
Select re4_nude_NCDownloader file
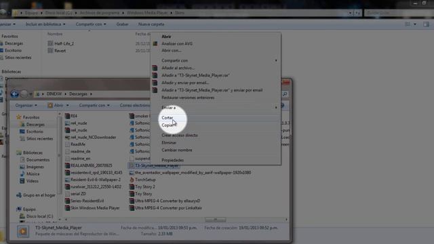(90, 137)
